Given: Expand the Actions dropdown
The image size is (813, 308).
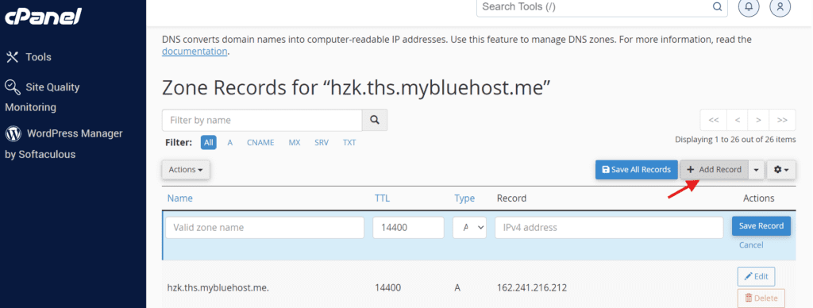Looking at the screenshot, I should (x=186, y=170).
